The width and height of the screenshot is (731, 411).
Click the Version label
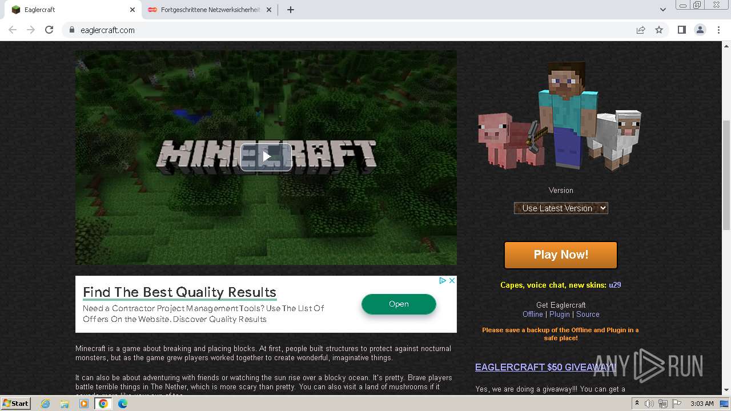[x=561, y=191]
